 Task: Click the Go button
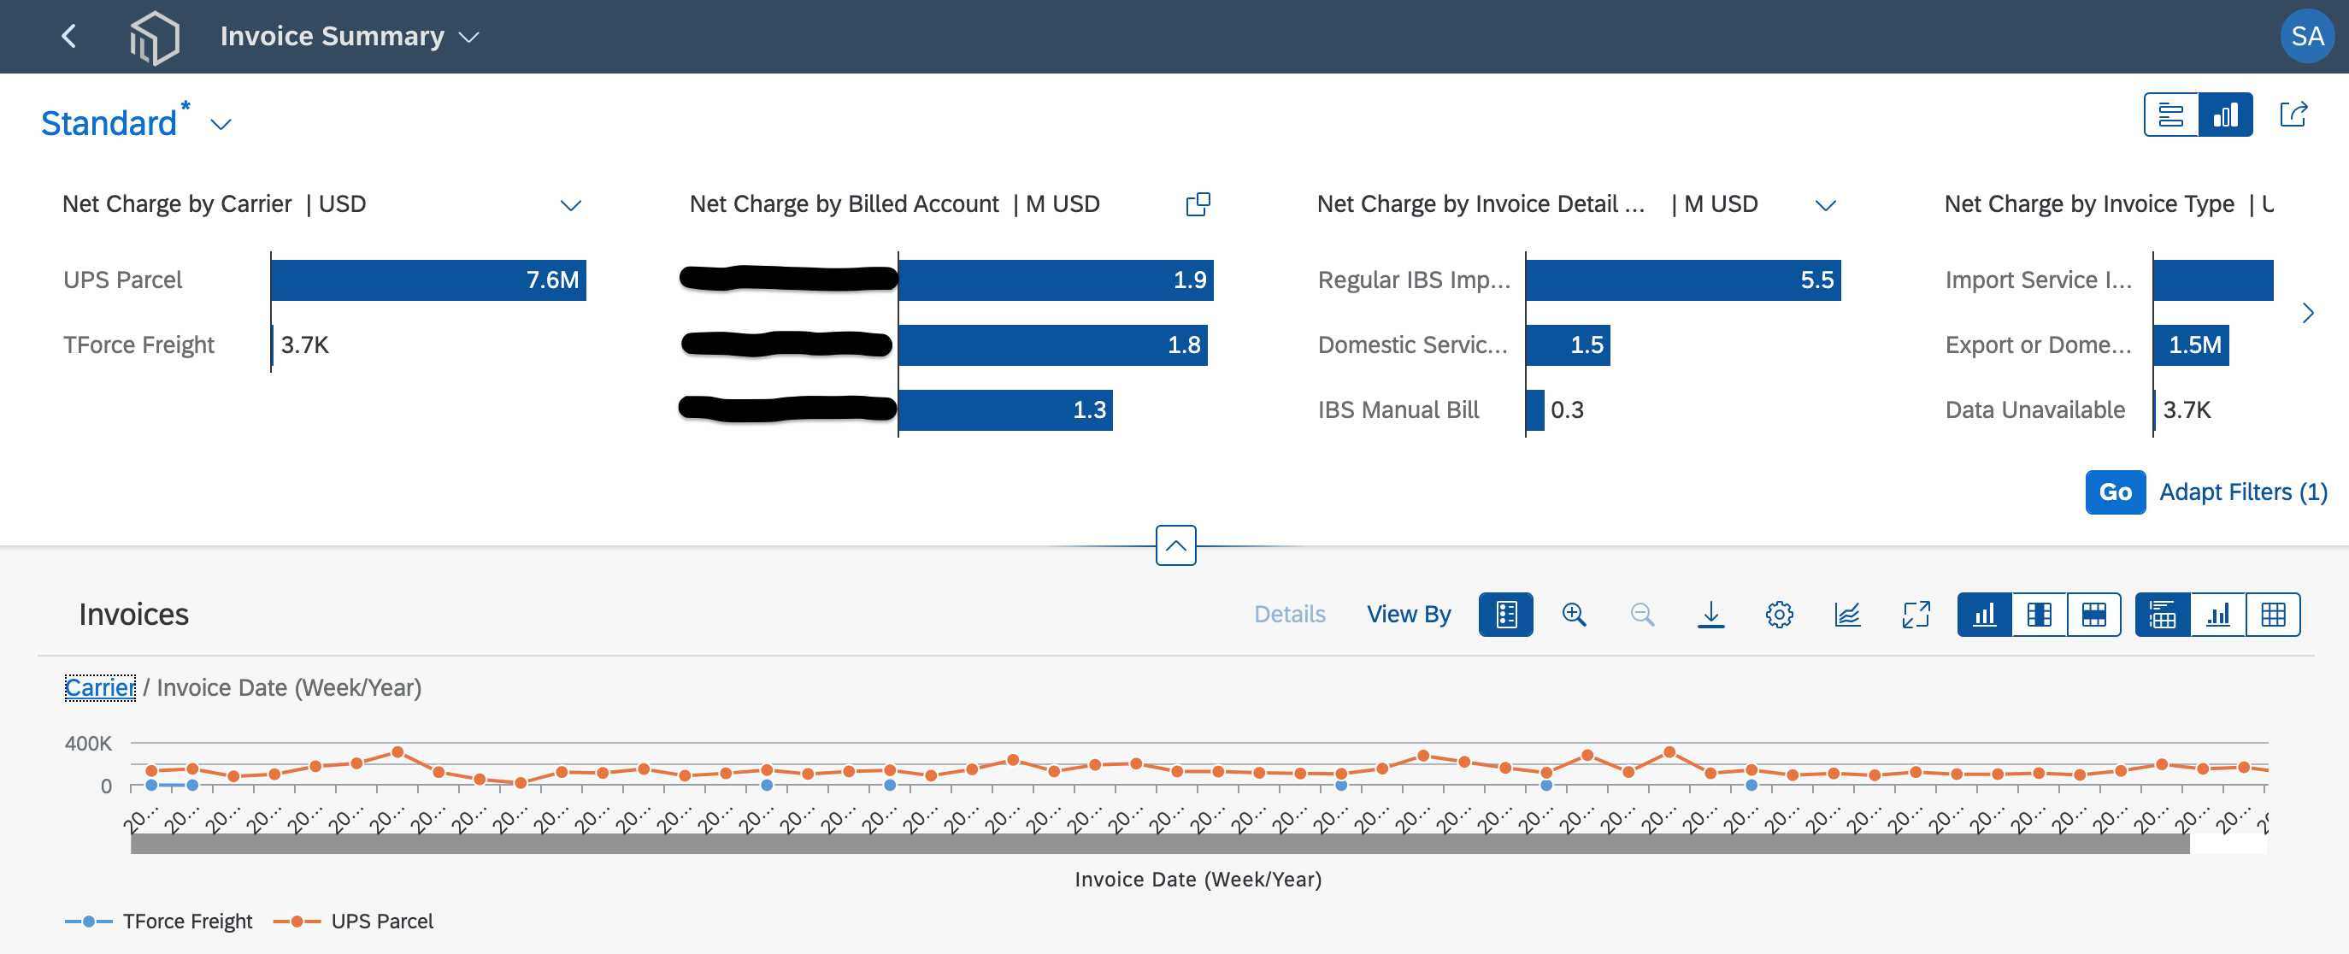tap(2115, 492)
